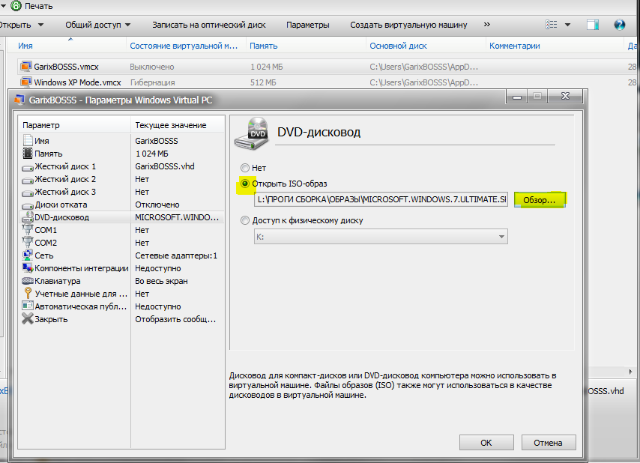Click the GarixBOSSS.vmcx file icon
Screen dimensions: 640x463
25,66
